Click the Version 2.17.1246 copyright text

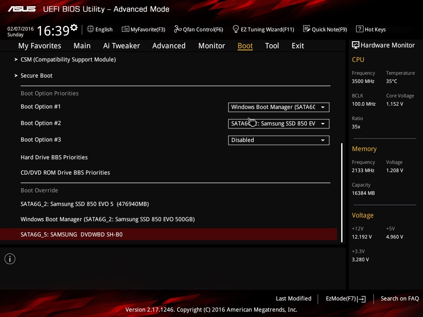pyautogui.click(x=211, y=310)
